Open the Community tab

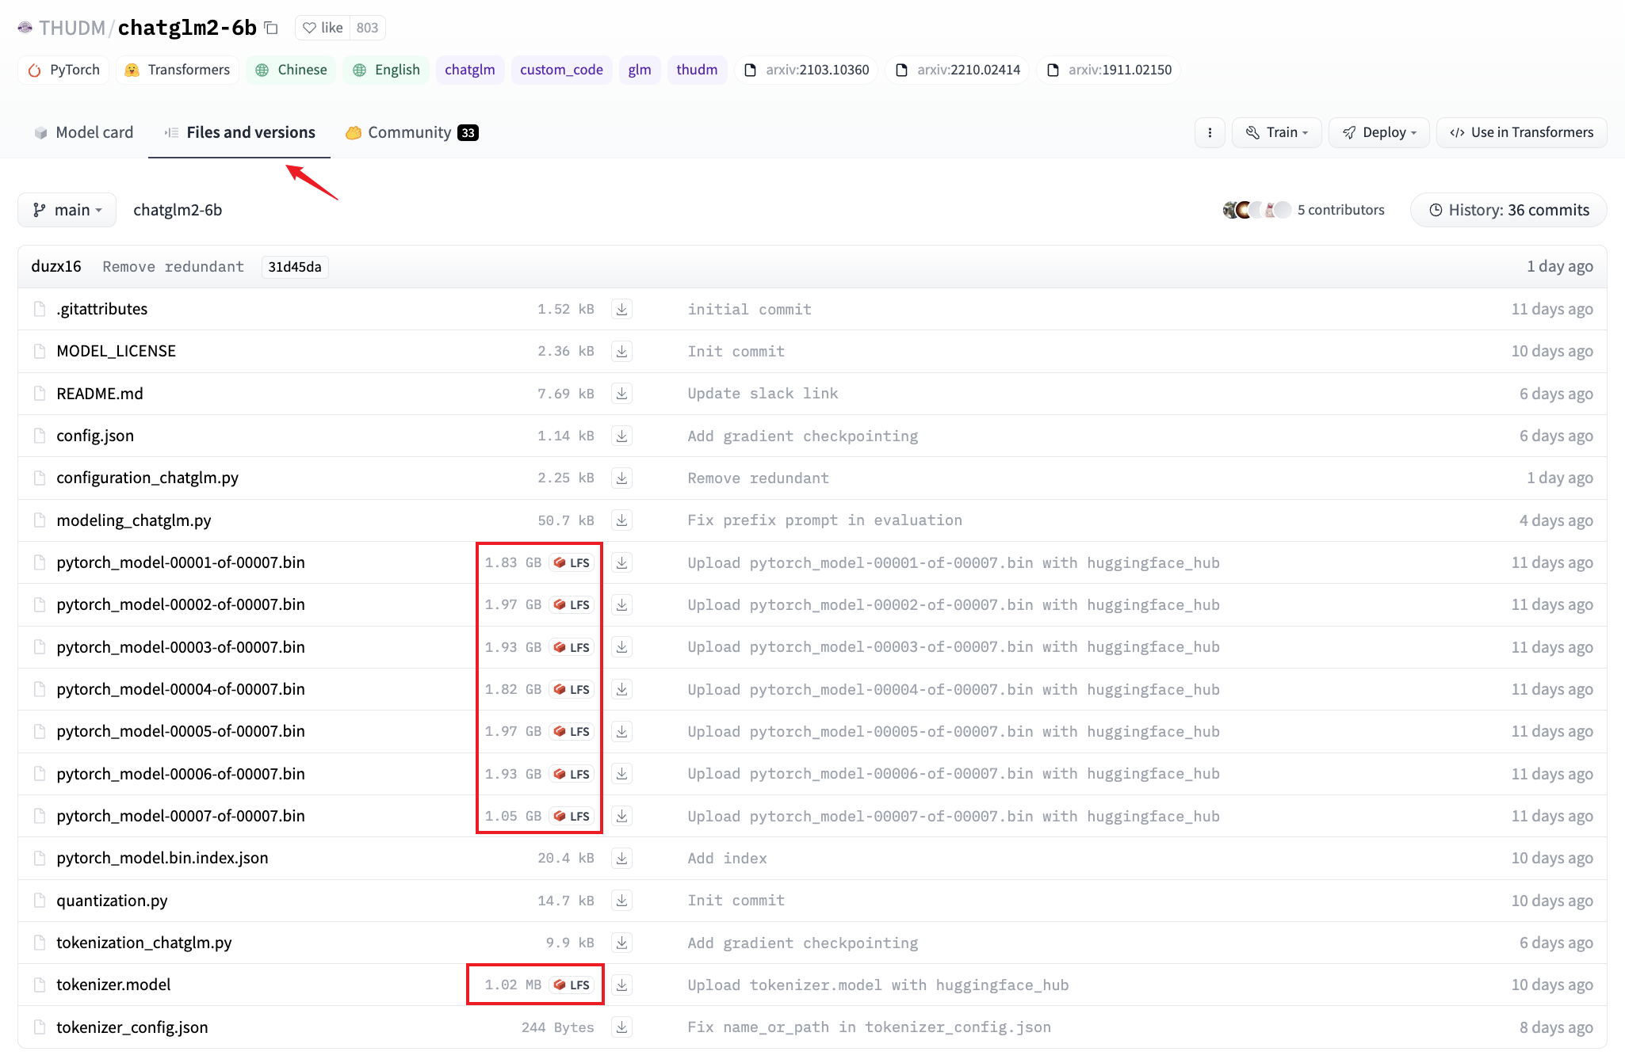point(411,132)
